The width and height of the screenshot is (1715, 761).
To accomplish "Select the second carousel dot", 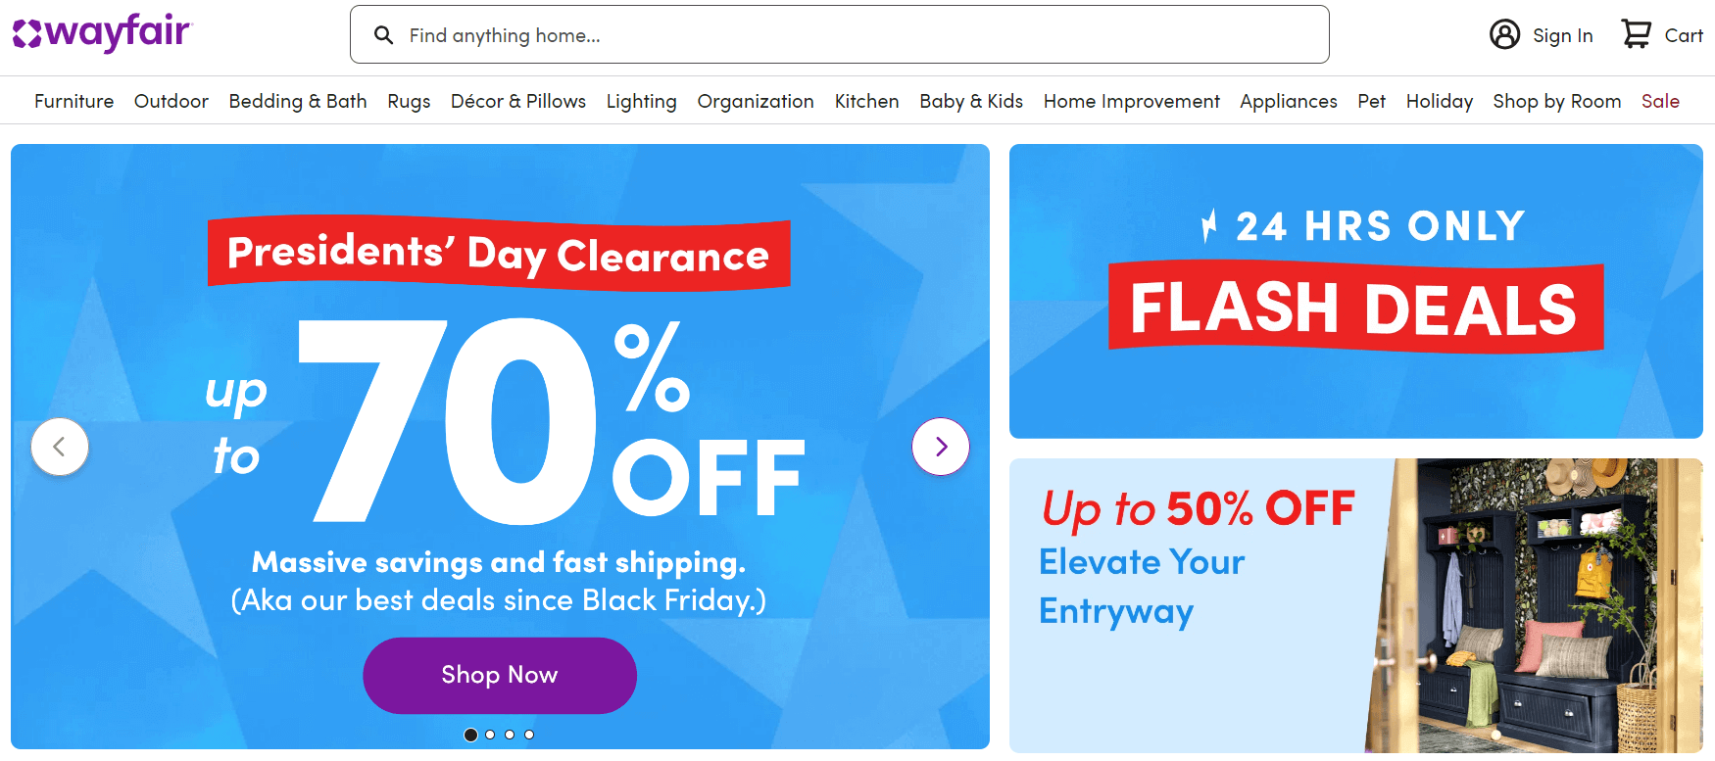I will (490, 734).
